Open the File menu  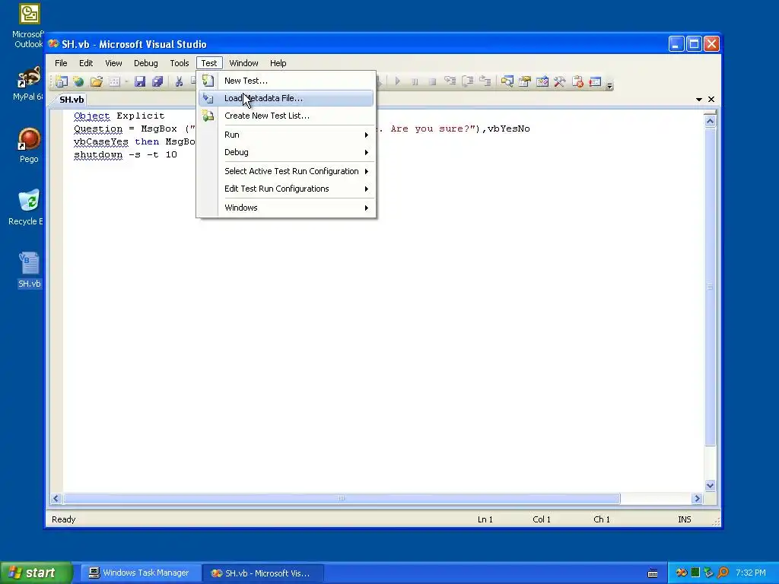pos(61,63)
